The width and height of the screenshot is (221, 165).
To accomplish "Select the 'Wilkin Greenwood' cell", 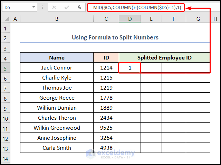I will click(x=57, y=128).
